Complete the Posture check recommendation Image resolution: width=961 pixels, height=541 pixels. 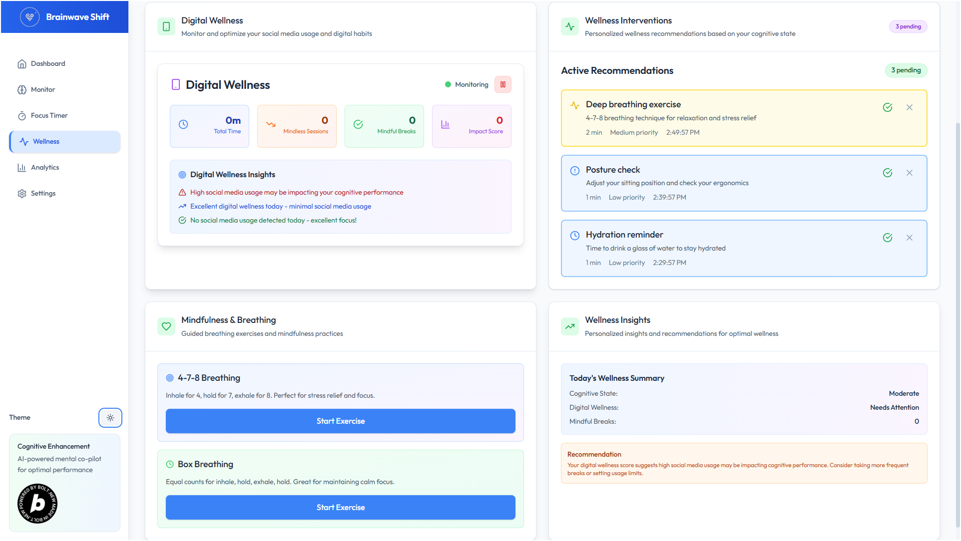(x=887, y=173)
